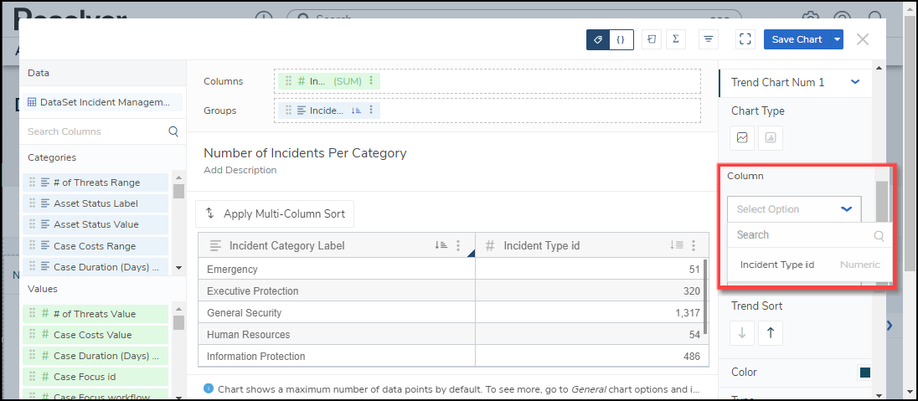
Task: Set trend sort to ascending arrow
Action: coord(771,332)
